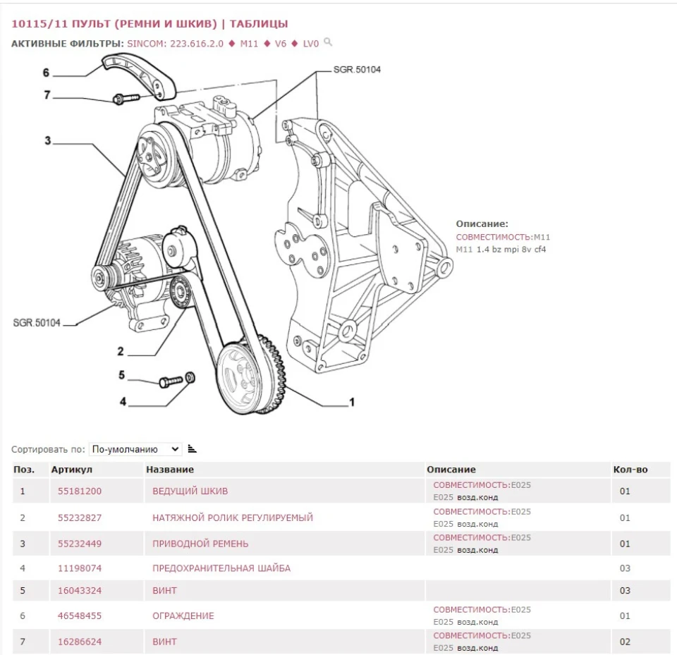
Task: Click the 10115/11 ПУЛЬТ (РЕМНИ И ШКИВ) heading
Action: [114, 24]
